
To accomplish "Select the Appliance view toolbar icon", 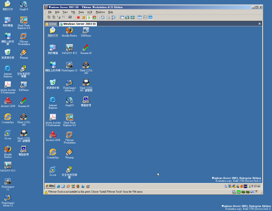I will tap(145, 17).
